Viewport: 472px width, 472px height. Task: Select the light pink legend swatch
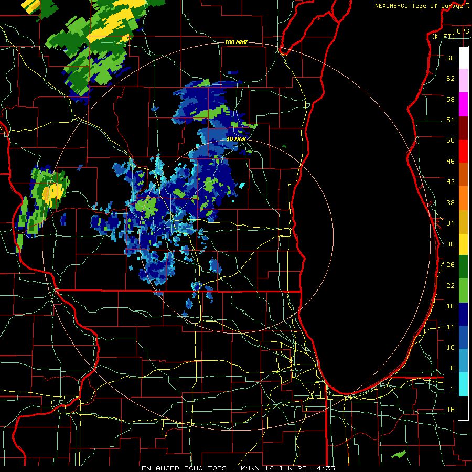click(x=463, y=81)
